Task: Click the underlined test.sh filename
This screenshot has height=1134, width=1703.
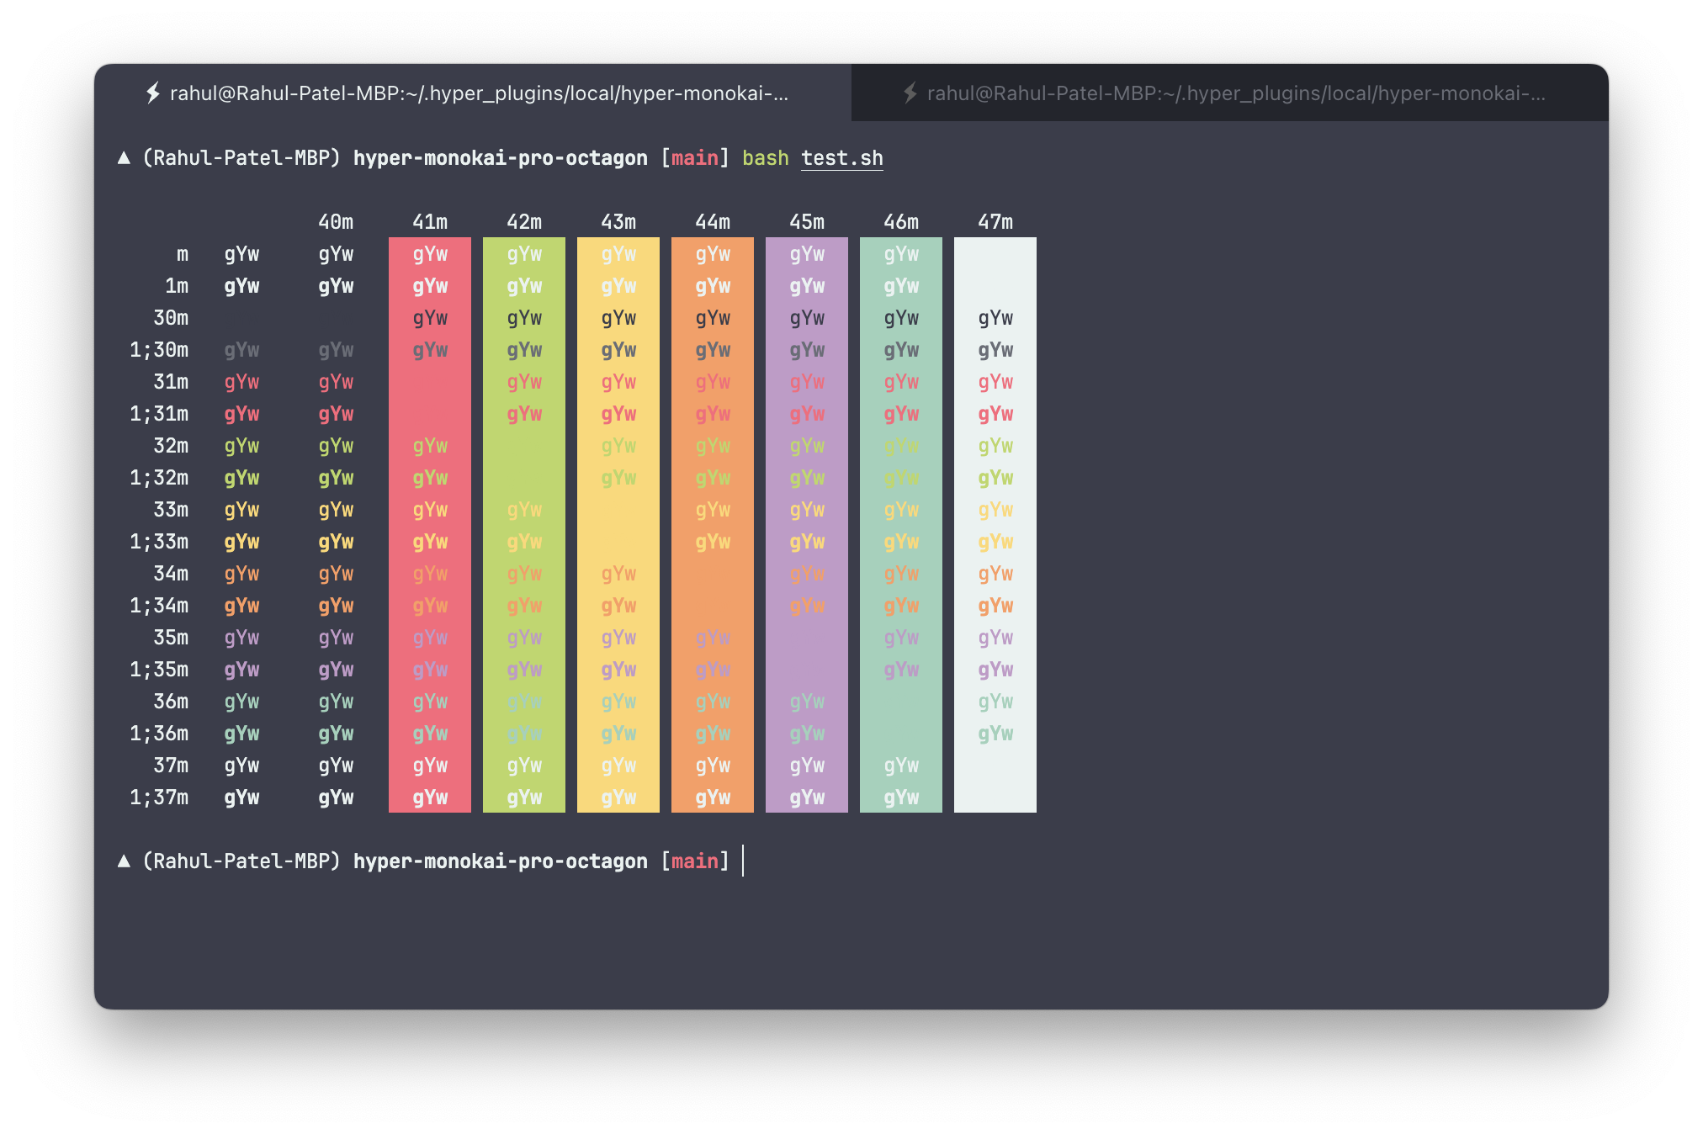Action: [841, 158]
